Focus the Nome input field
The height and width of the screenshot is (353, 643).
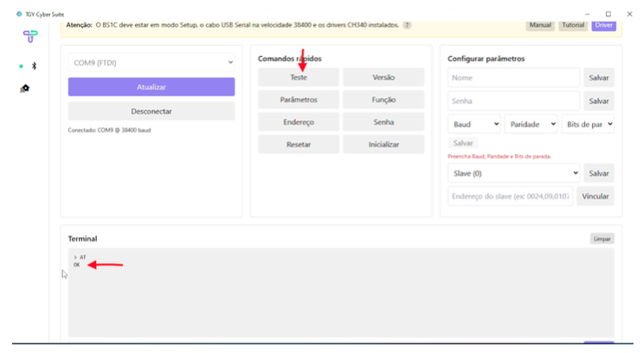513,78
